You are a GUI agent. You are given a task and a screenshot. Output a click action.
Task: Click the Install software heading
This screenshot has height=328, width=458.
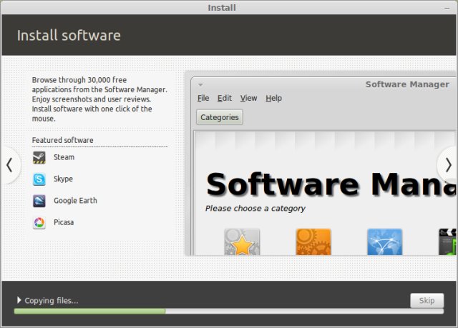[x=69, y=35]
